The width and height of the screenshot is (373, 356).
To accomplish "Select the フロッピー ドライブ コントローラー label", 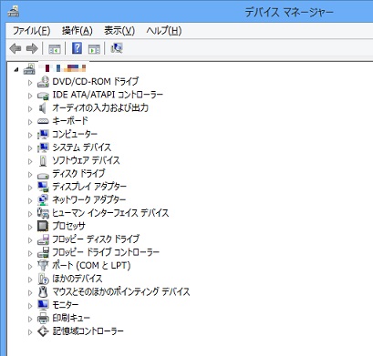I will click(106, 252).
